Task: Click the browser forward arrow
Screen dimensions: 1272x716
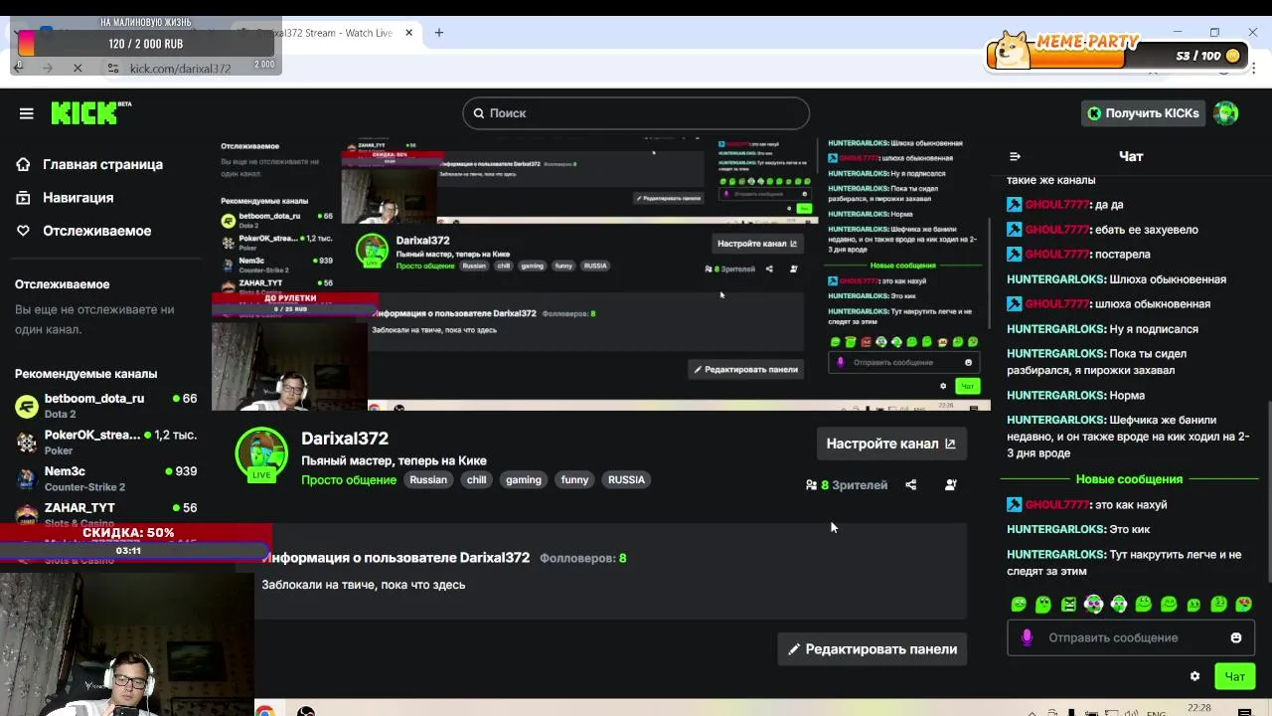Action: pyautogui.click(x=47, y=68)
